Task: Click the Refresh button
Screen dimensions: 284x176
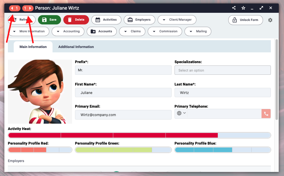Action: click(x=22, y=20)
